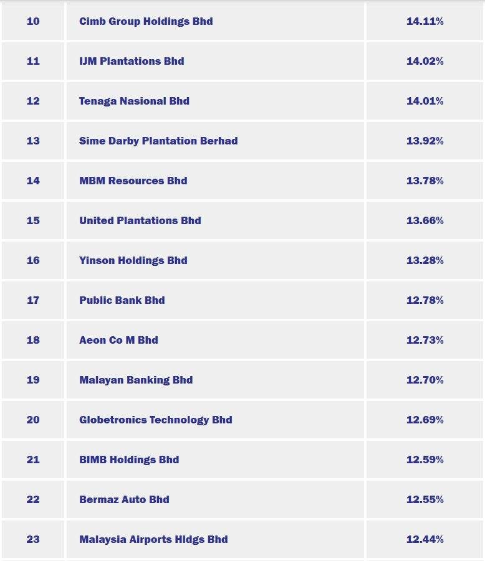Click Malayan Banking Bhd company name
This screenshot has height=561, width=485.
pos(136,380)
